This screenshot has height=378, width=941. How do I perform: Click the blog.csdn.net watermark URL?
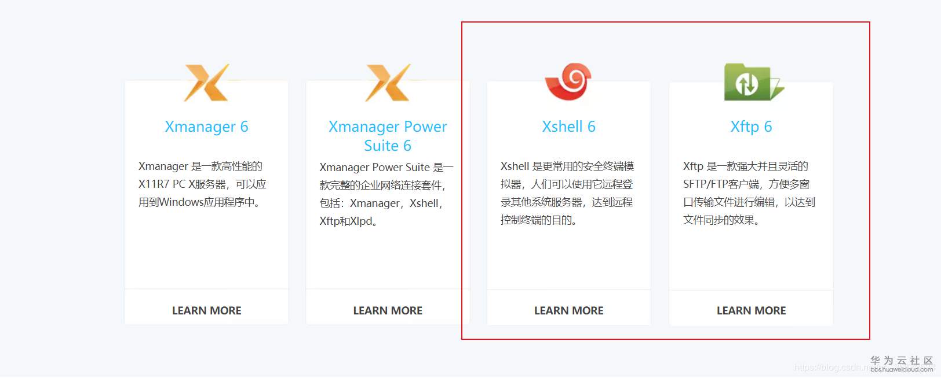coord(831,367)
